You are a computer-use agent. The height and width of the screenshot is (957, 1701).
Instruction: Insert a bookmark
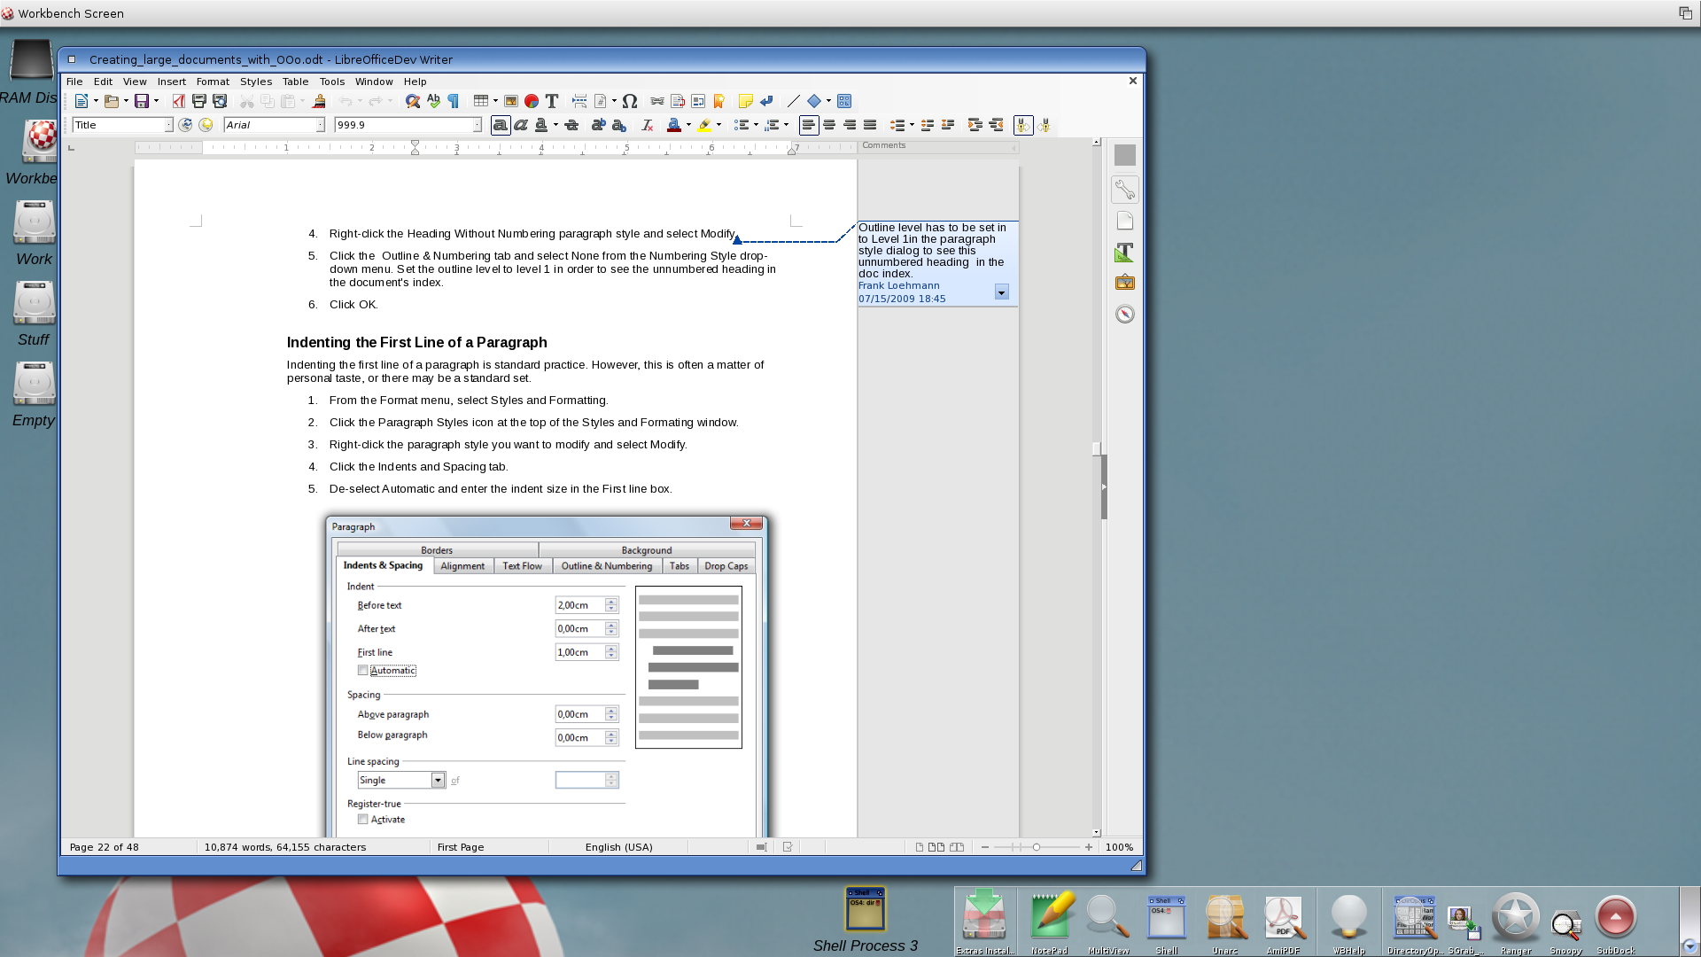tap(718, 101)
